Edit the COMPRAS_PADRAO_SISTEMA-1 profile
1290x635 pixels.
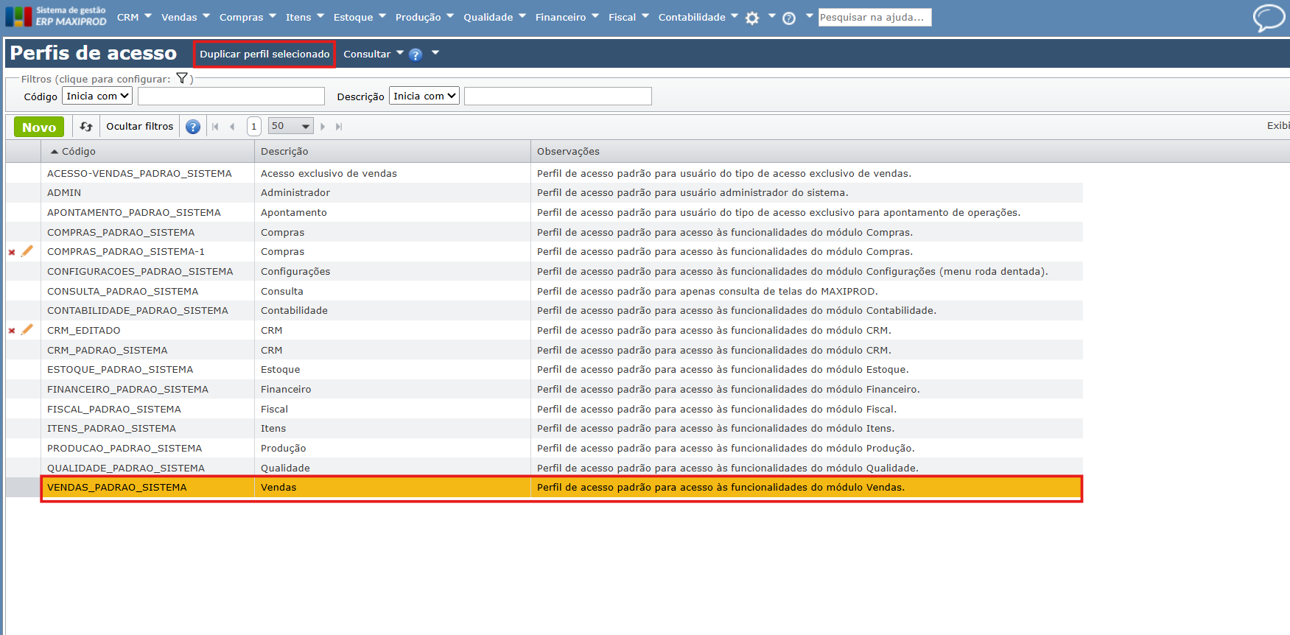[x=27, y=251]
